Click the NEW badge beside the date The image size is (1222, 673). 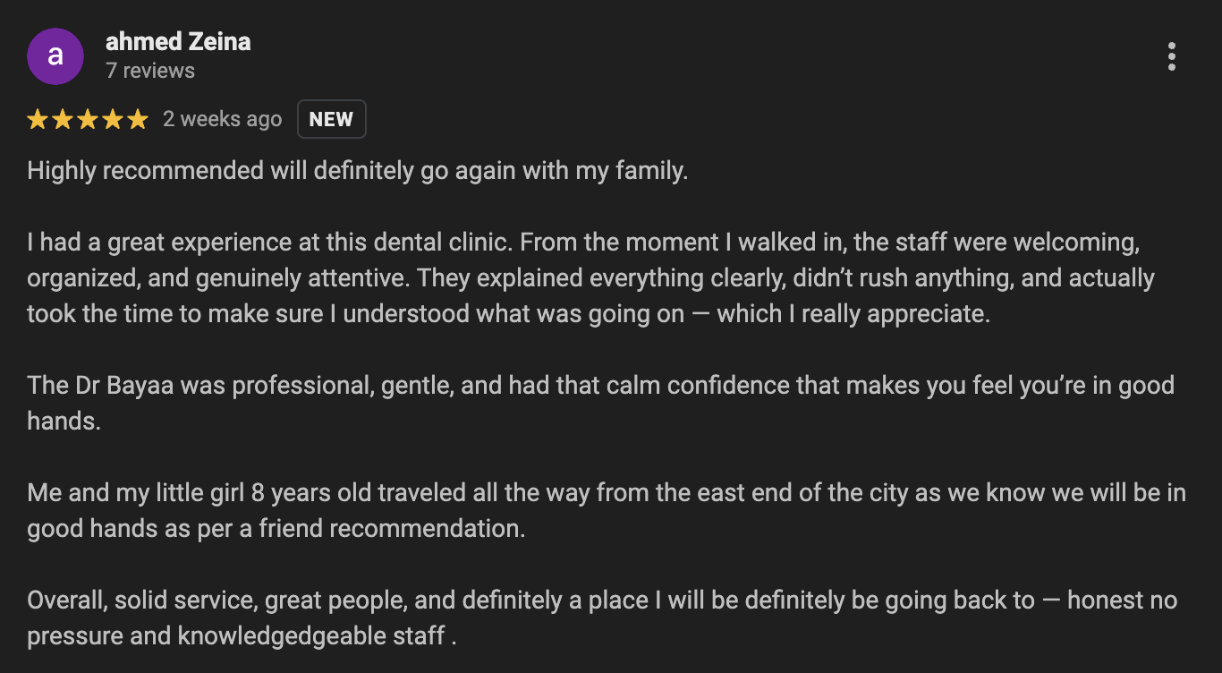[x=331, y=119]
